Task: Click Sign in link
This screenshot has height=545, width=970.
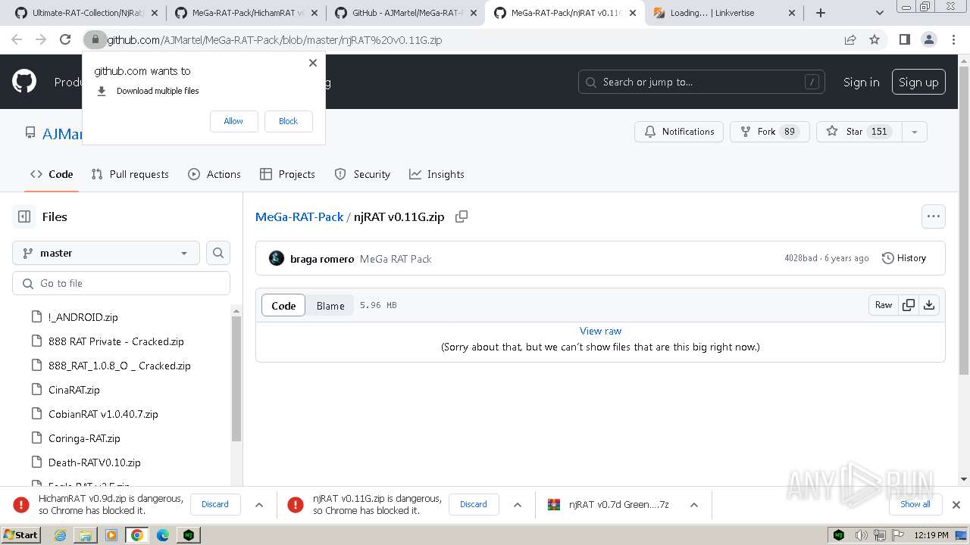Action: [862, 82]
